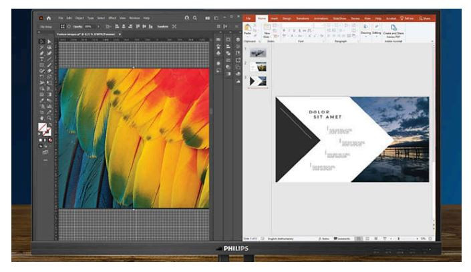Click the Illustrator Home icon

tap(49, 18)
